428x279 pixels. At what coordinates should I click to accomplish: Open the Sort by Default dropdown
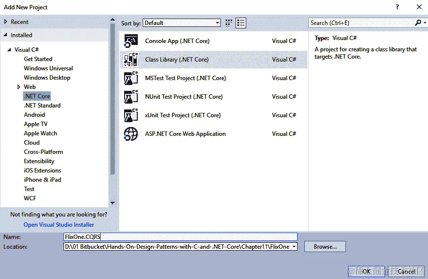[182, 23]
